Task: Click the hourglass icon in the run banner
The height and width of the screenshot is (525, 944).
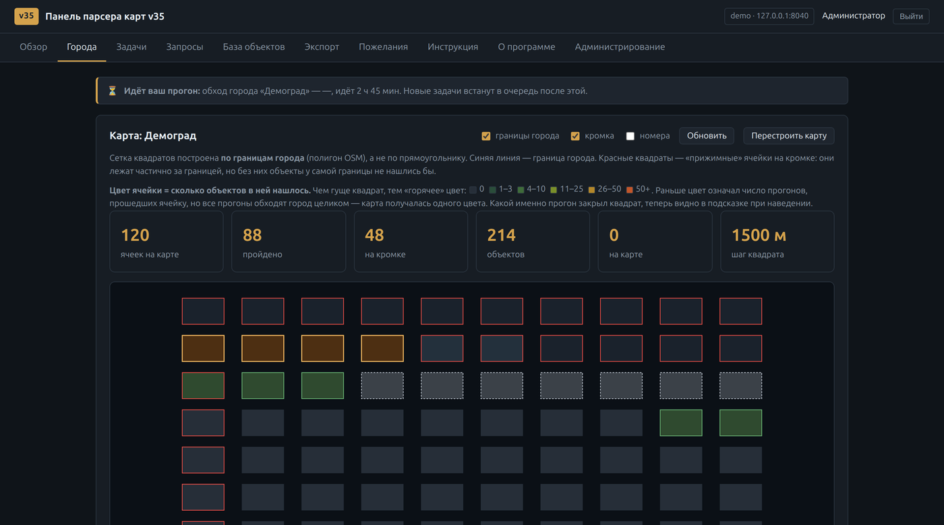Action: pos(113,90)
